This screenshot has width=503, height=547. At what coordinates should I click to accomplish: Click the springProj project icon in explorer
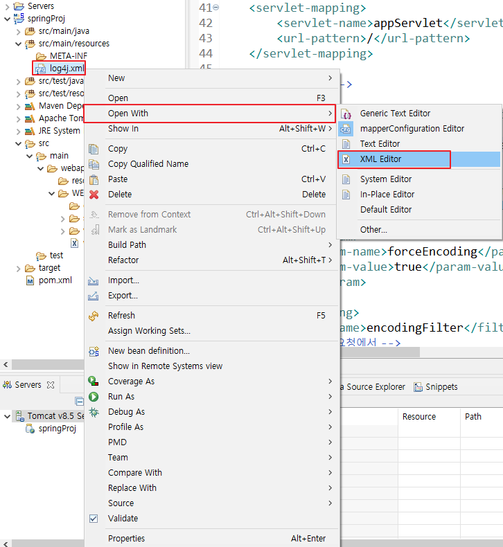click(19, 18)
